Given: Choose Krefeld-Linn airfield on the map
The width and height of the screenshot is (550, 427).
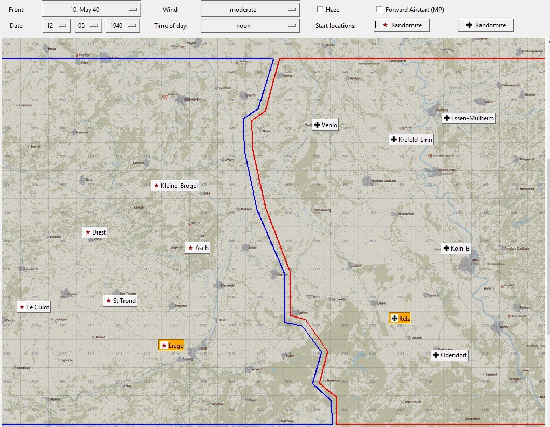Looking at the screenshot, I should pyautogui.click(x=411, y=139).
